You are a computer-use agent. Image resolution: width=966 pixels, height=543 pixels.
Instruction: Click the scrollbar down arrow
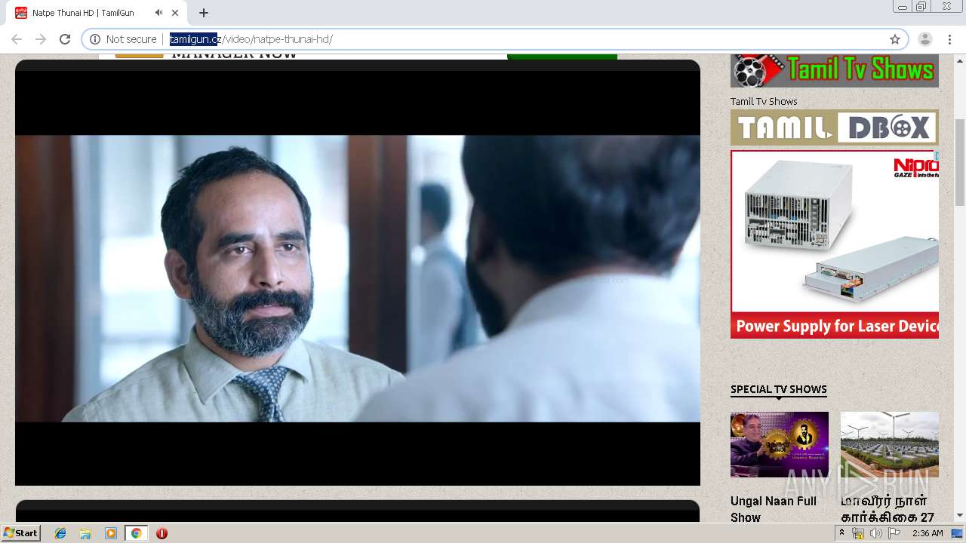(960, 516)
